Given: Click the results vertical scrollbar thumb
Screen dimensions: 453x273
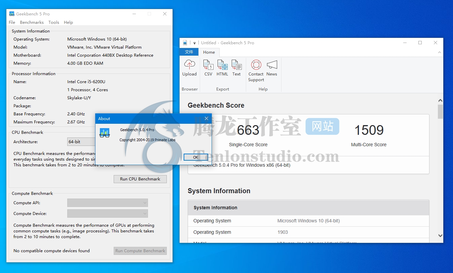Looking at the screenshot, I should coord(440,111).
